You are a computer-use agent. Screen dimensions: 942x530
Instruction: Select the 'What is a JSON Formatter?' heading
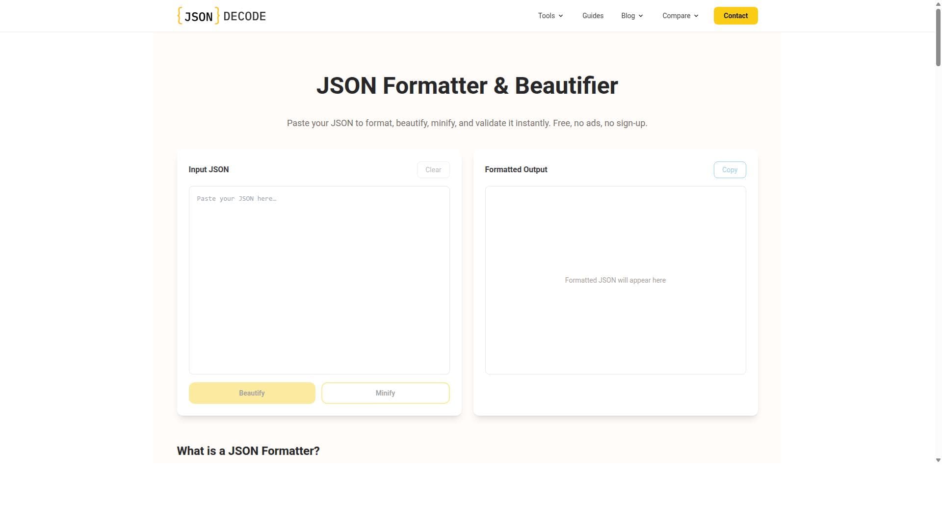point(248,451)
